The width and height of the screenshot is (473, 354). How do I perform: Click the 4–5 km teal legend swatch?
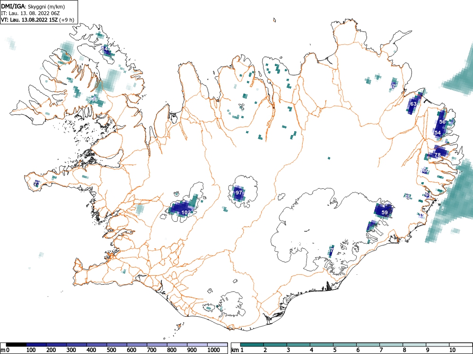point(322,345)
